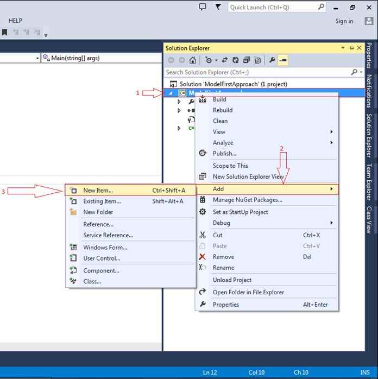Choose Rebuild from the context menu
378x379 pixels.
(267, 110)
